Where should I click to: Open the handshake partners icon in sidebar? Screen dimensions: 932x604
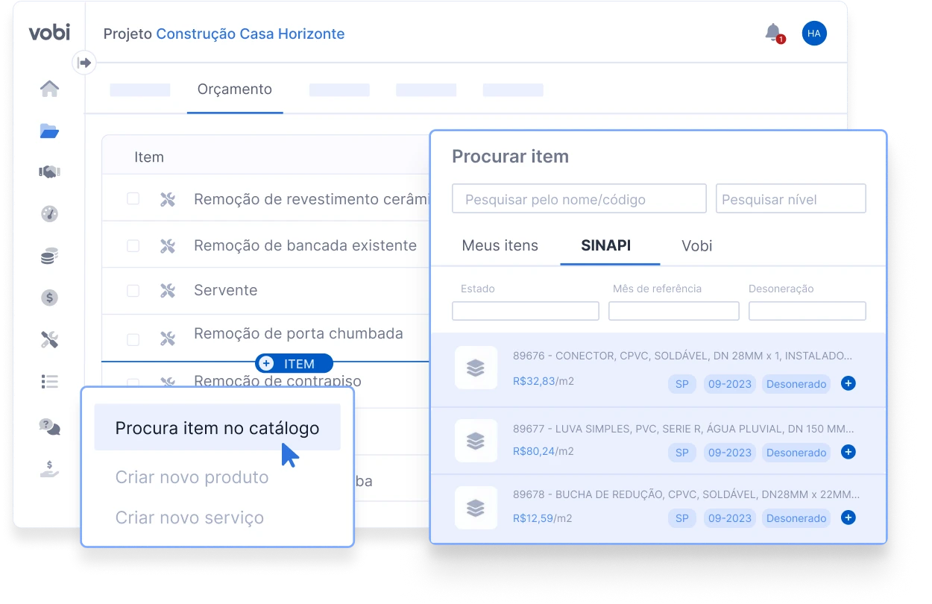[49, 172]
